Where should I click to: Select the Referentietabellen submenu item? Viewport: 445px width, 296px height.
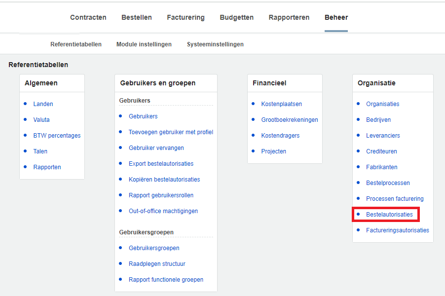(x=76, y=44)
